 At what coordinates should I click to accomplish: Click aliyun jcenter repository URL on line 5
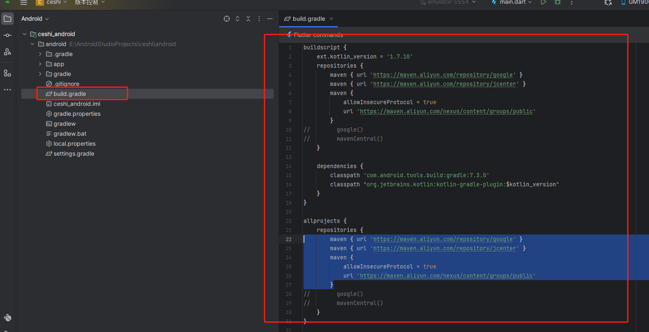point(445,84)
